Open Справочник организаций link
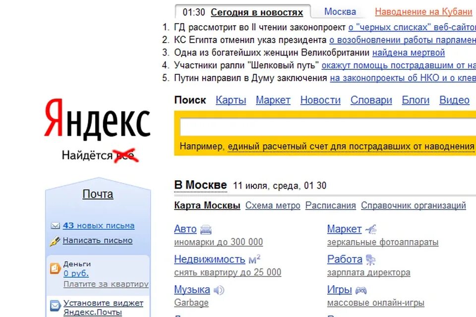The height and width of the screenshot is (317, 476). click(413, 206)
